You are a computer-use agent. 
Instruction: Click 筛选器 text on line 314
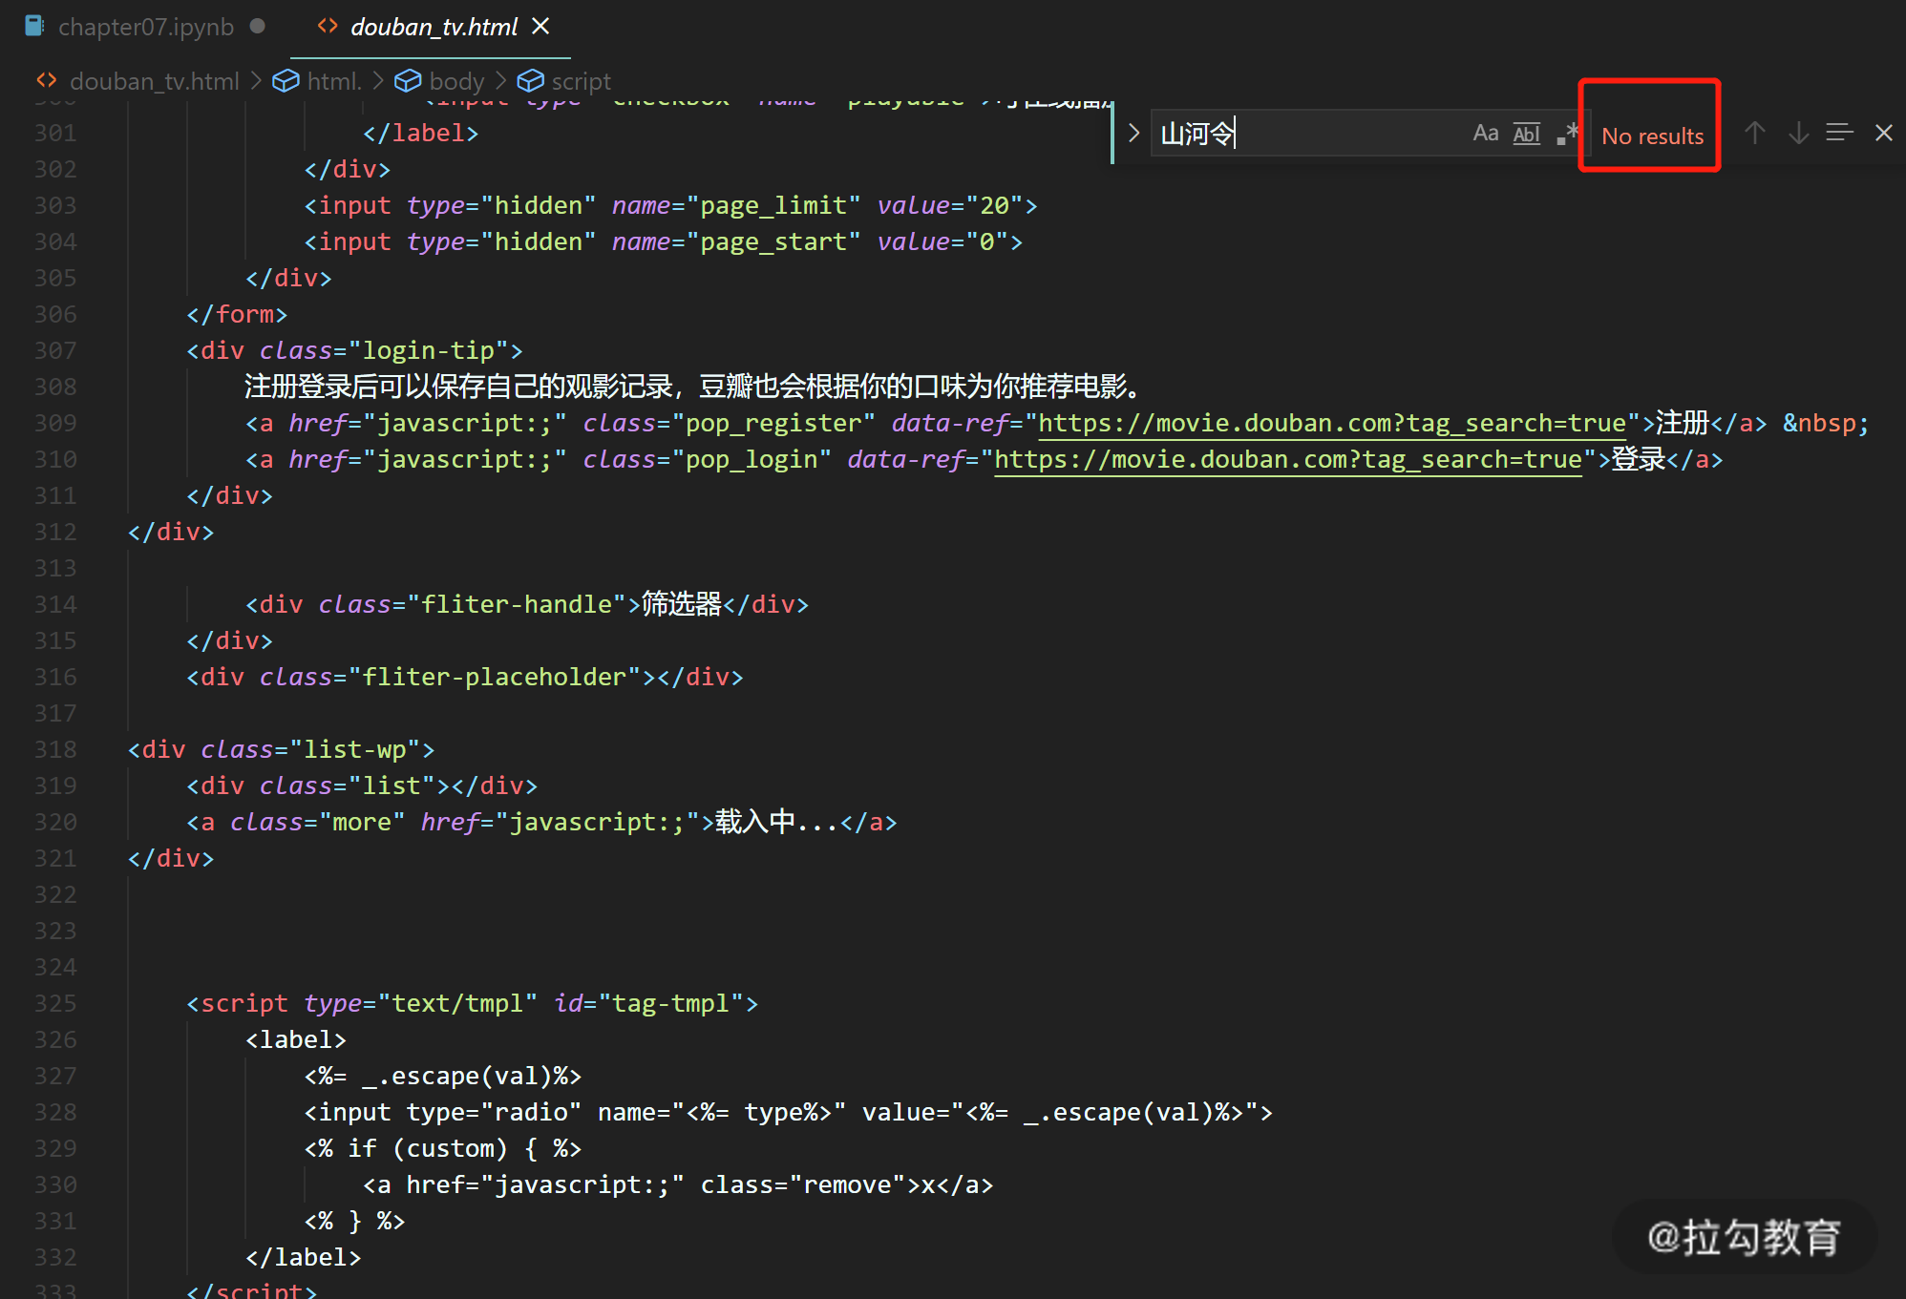[682, 604]
